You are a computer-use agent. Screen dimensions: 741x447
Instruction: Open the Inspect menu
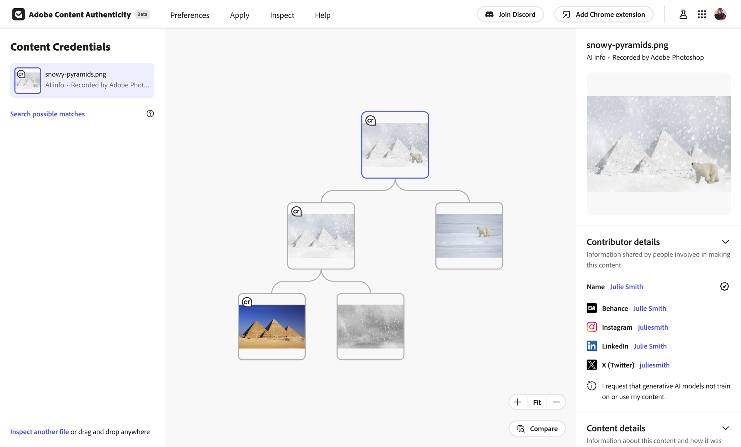pos(282,15)
